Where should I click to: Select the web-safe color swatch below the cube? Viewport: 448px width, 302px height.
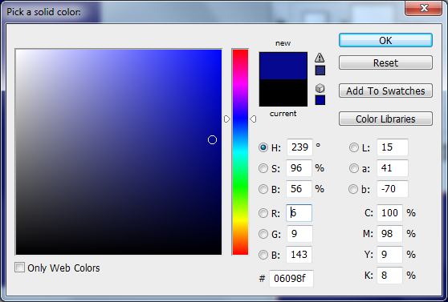pos(320,100)
